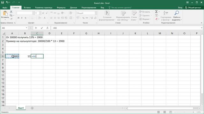Open the Вставка tab
Viewport: 204px width, 114px height.
[27, 8]
